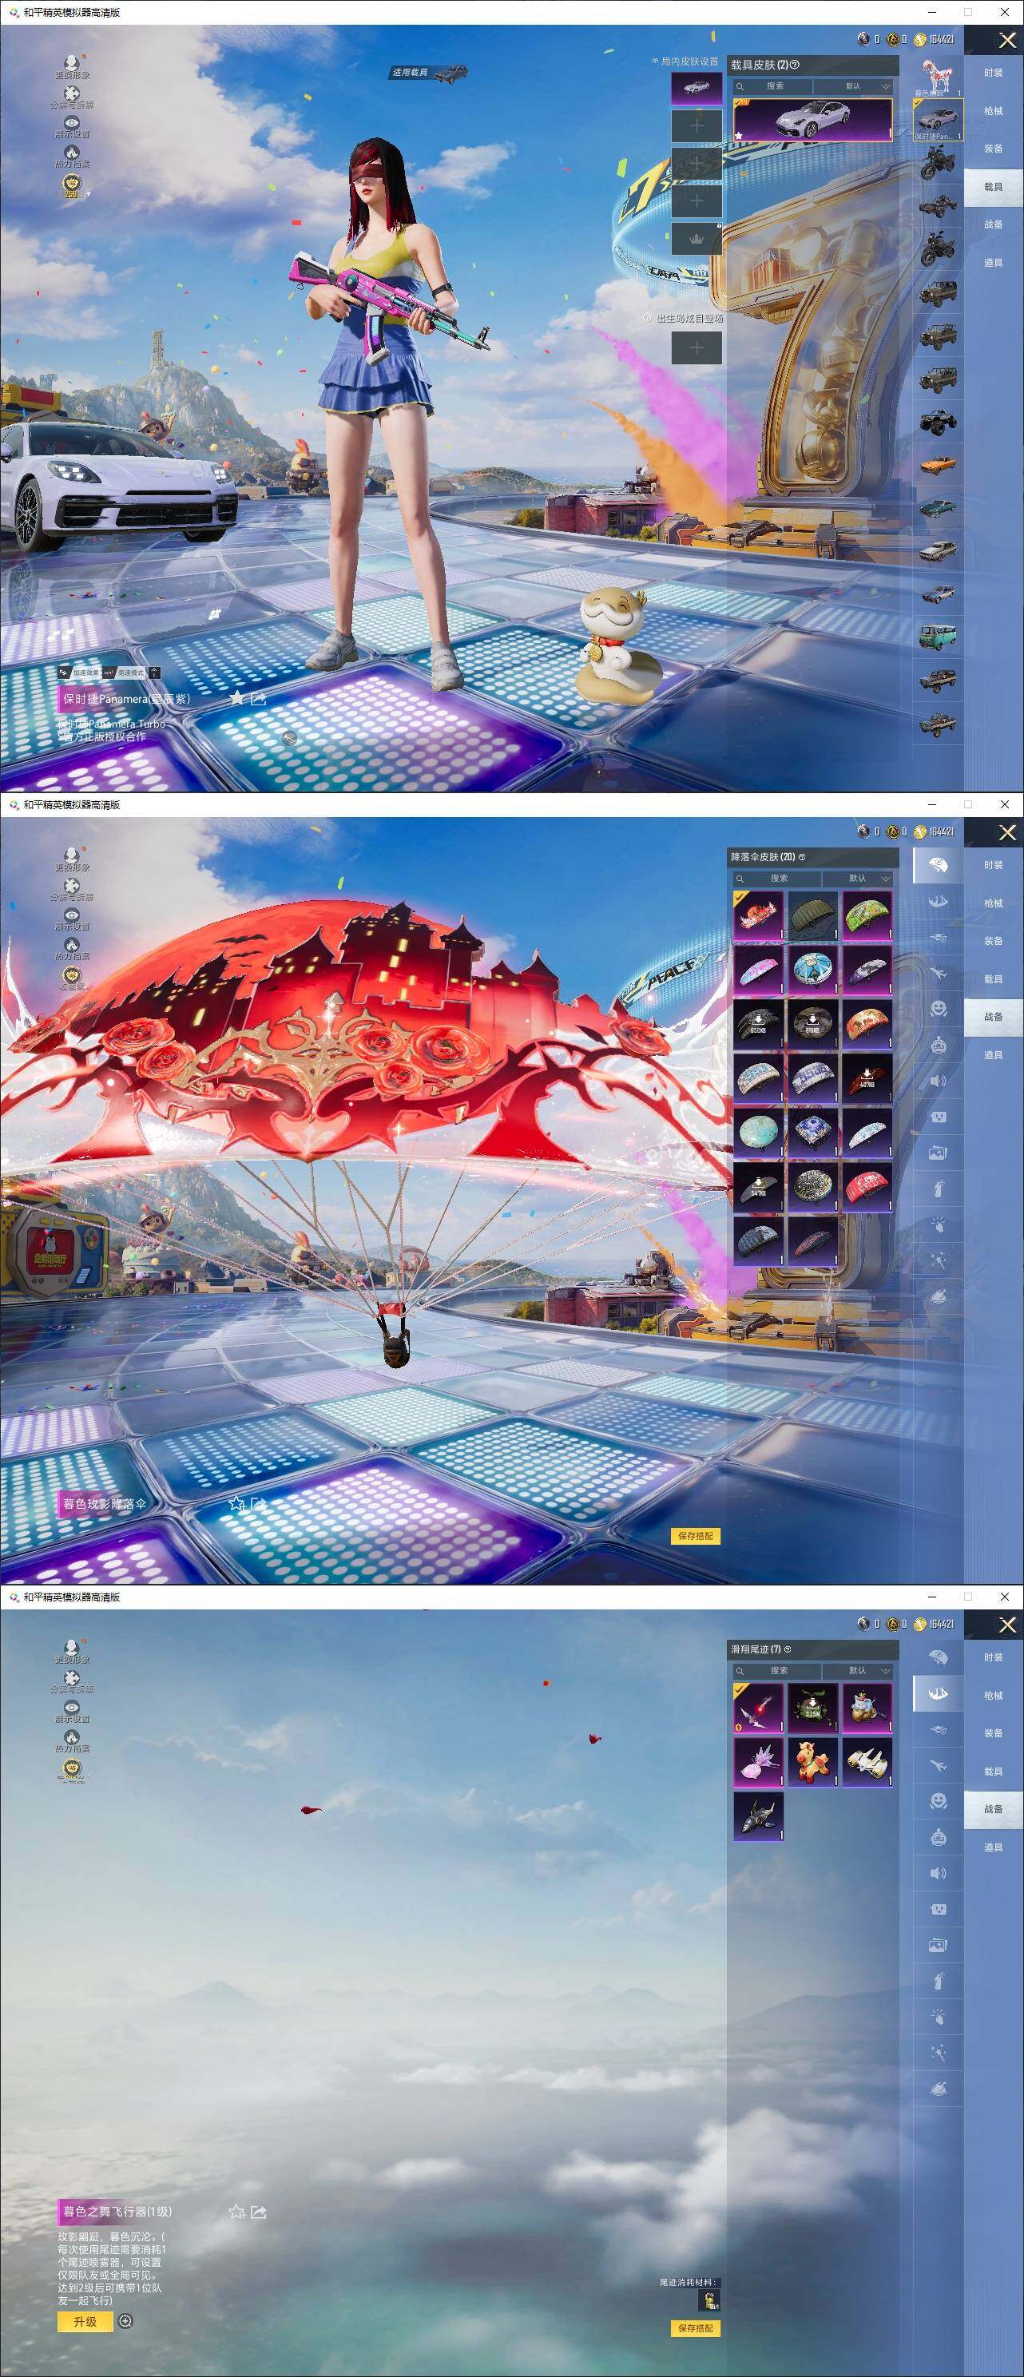Image resolution: width=1024 pixels, height=2377 pixels.
Task: Select smiley emote category icon in parachute skins window
Action: pyautogui.click(x=937, y=1008)
